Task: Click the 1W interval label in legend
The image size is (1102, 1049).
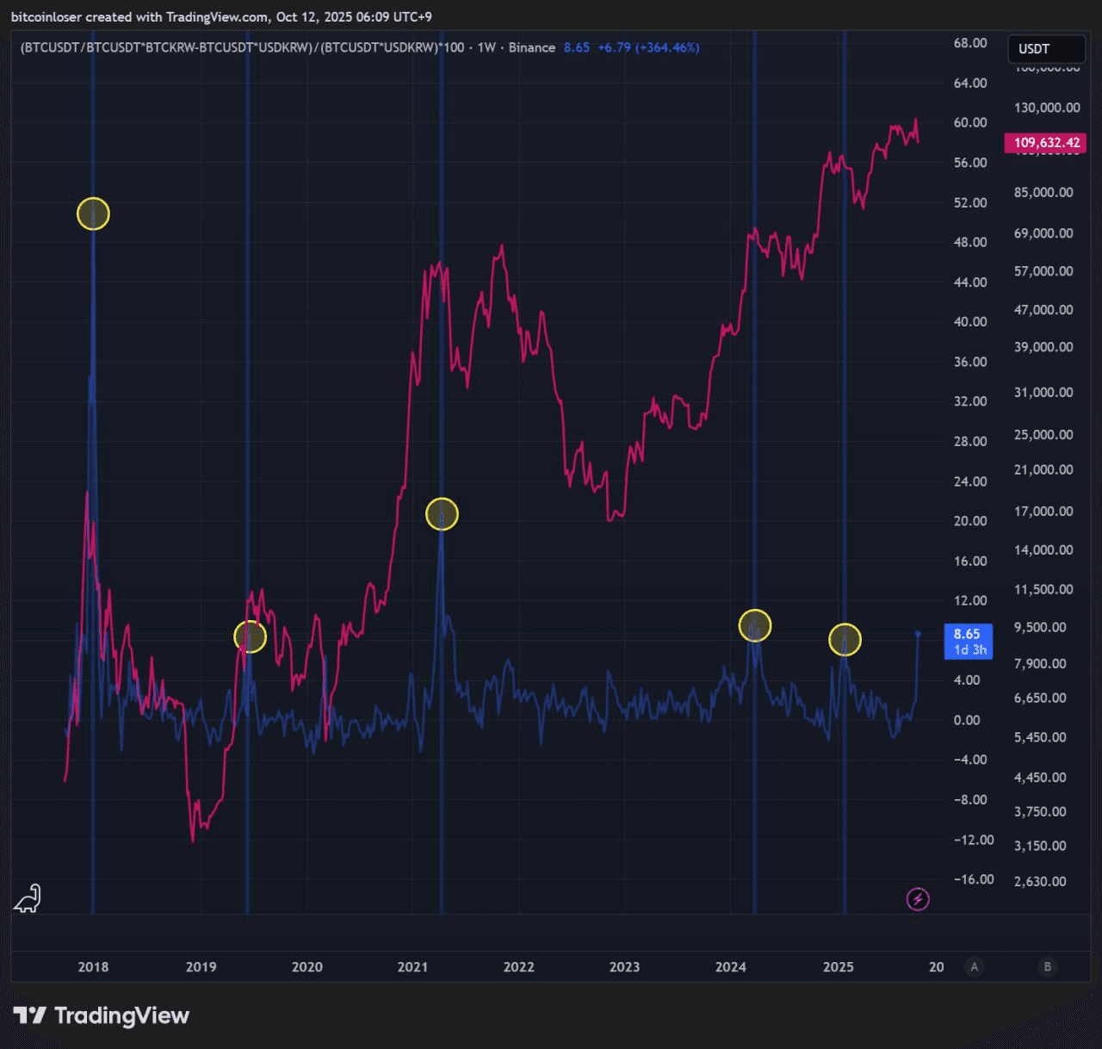Action: click(x=486, y=47)
